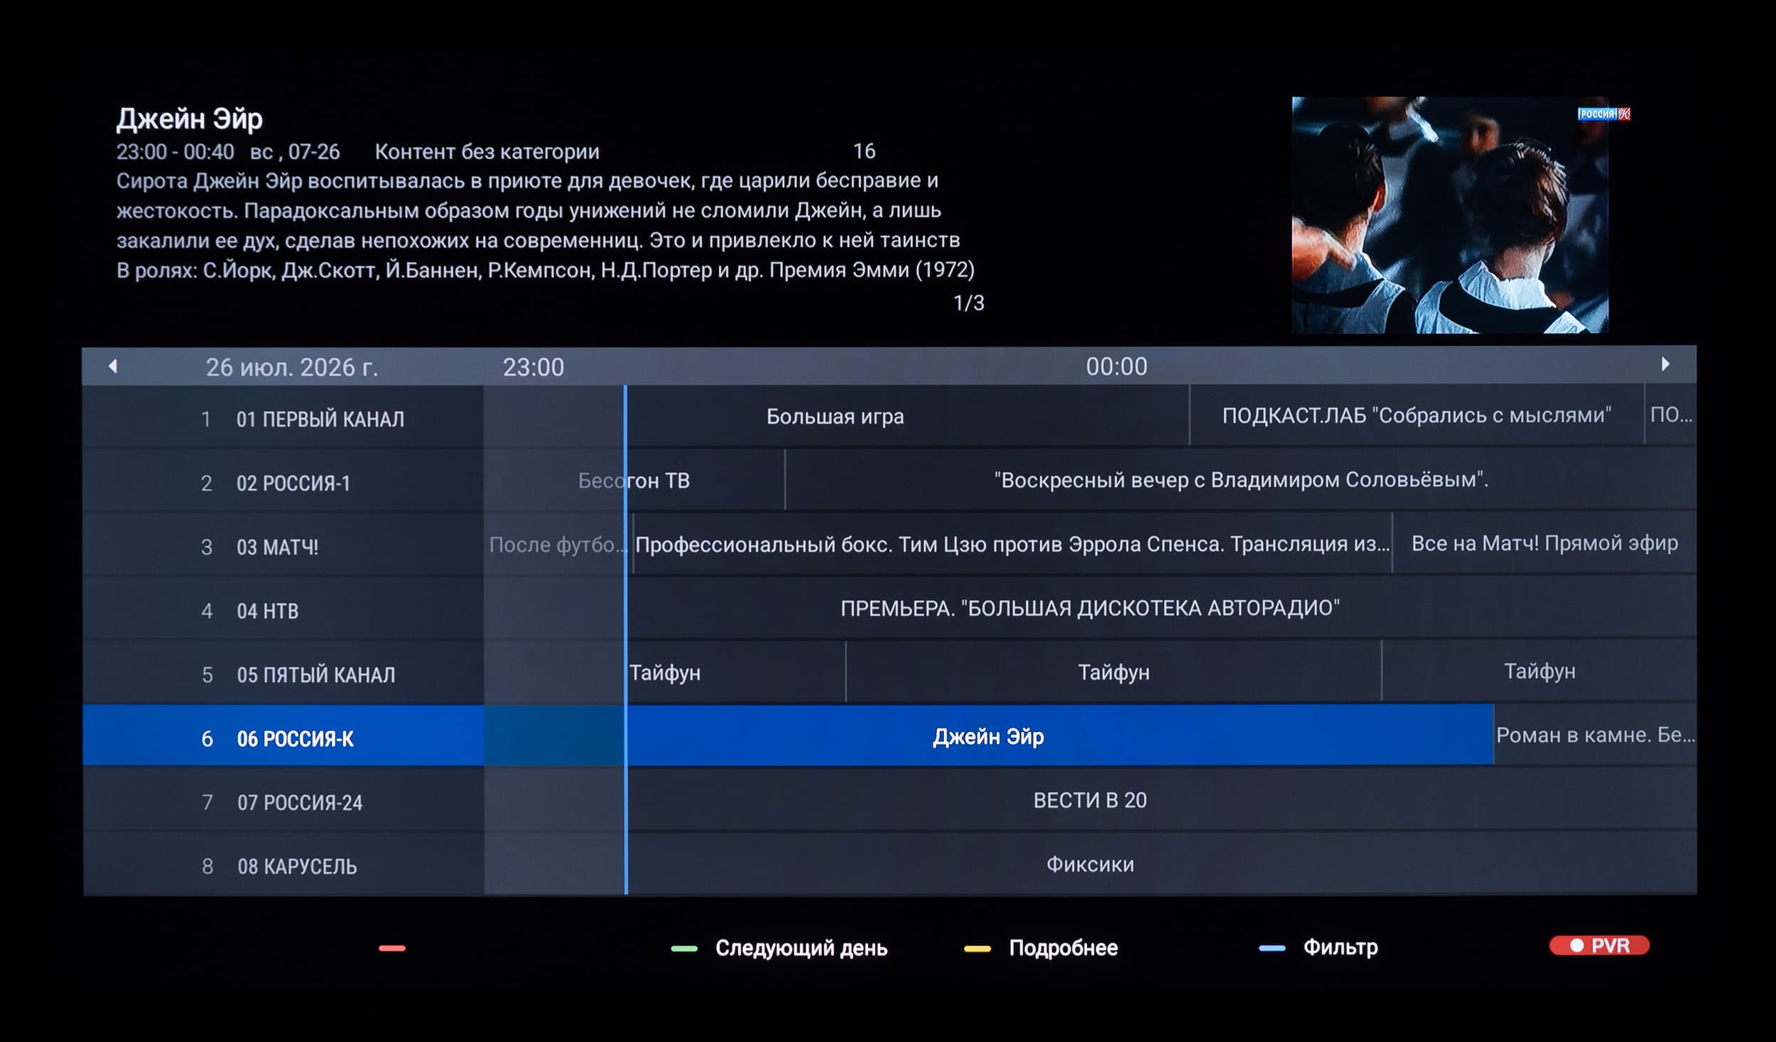Click the 23:00 - 00:40 air time
The width and height of the screenshot is (1776, 1042).
point(175,152)
